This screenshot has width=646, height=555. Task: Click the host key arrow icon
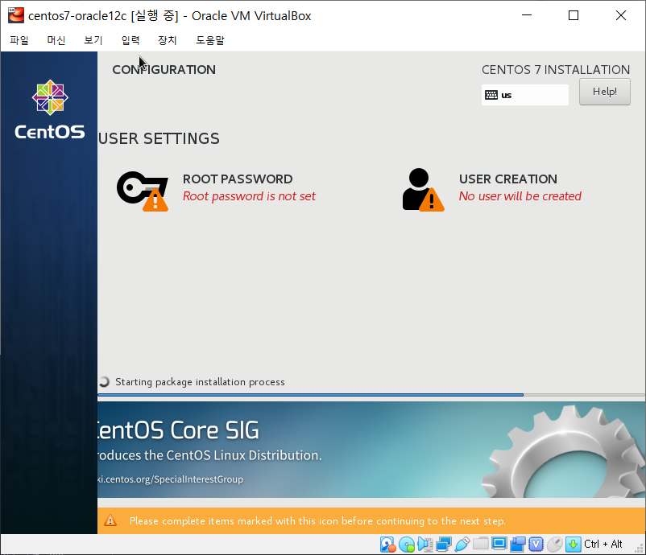pos(573,545)
